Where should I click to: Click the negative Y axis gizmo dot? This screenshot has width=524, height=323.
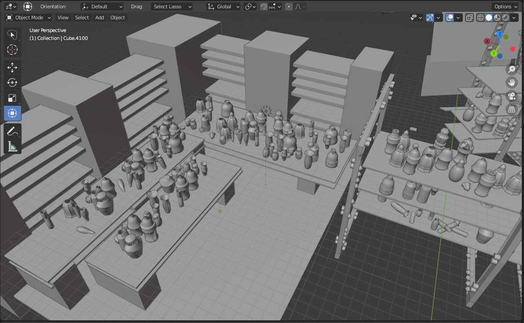click(x=506, y=37)
